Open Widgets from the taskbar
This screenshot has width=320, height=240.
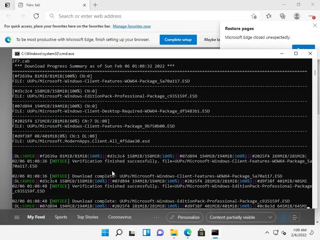146,232
